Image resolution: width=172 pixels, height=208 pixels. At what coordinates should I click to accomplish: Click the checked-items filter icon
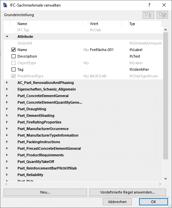coord(162,15)
